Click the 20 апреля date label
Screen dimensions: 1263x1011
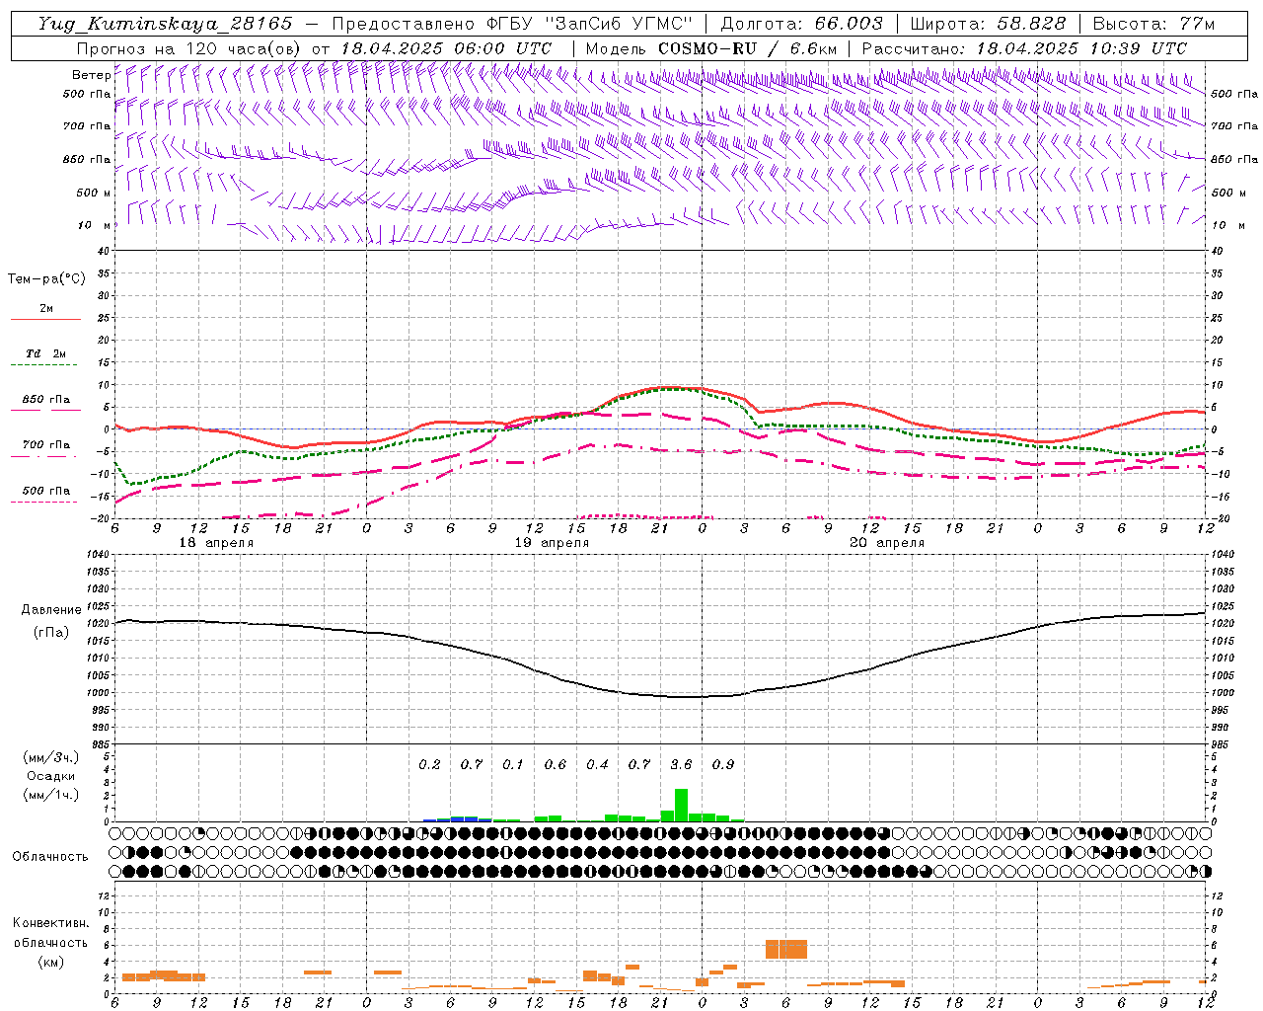tap(887, 543)
